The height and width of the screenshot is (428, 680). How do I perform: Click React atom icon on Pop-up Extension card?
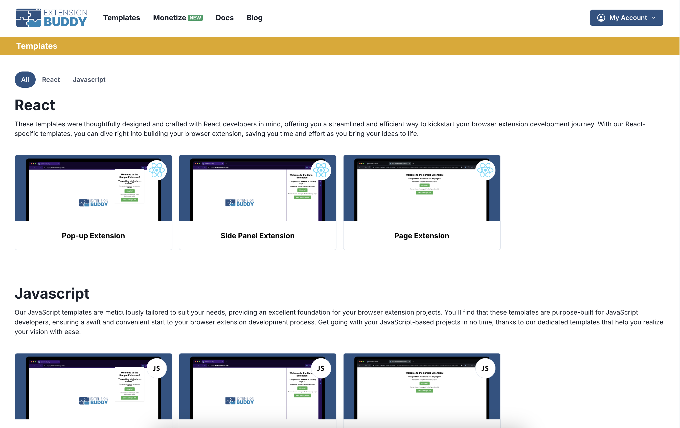[157, 170]
